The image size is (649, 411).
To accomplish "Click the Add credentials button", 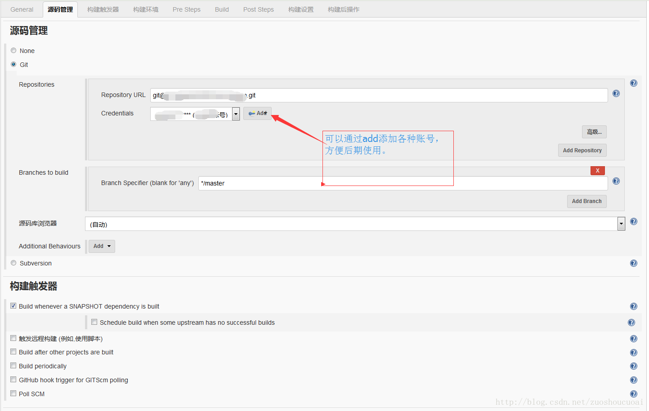I will click(x=257, y=113).
